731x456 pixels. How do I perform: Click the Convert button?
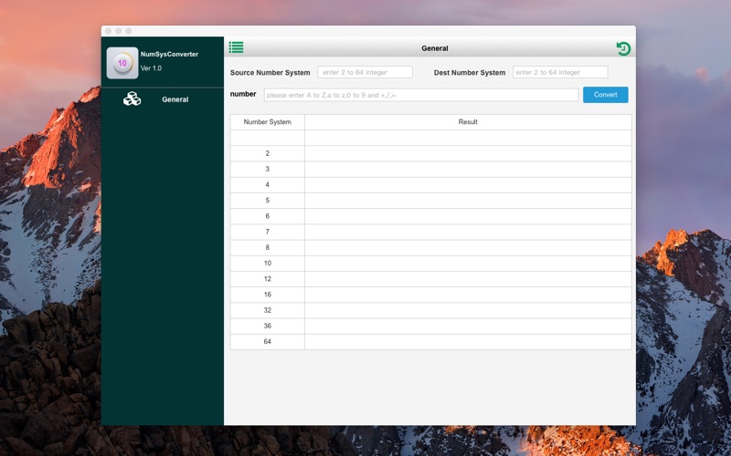point(605,95)
